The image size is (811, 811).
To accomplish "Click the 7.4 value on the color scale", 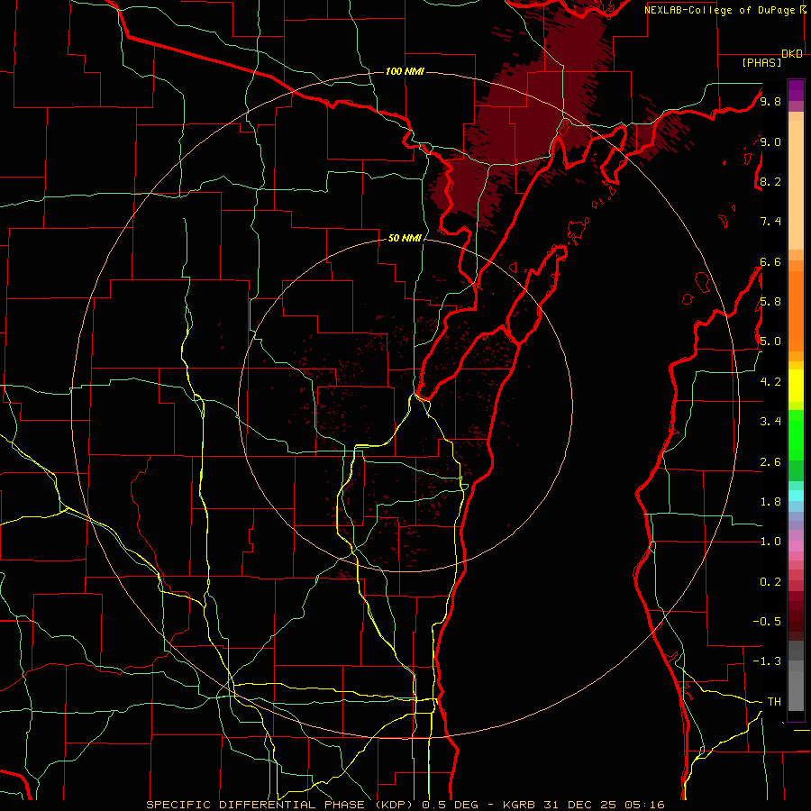I will (x=770, y=222).
